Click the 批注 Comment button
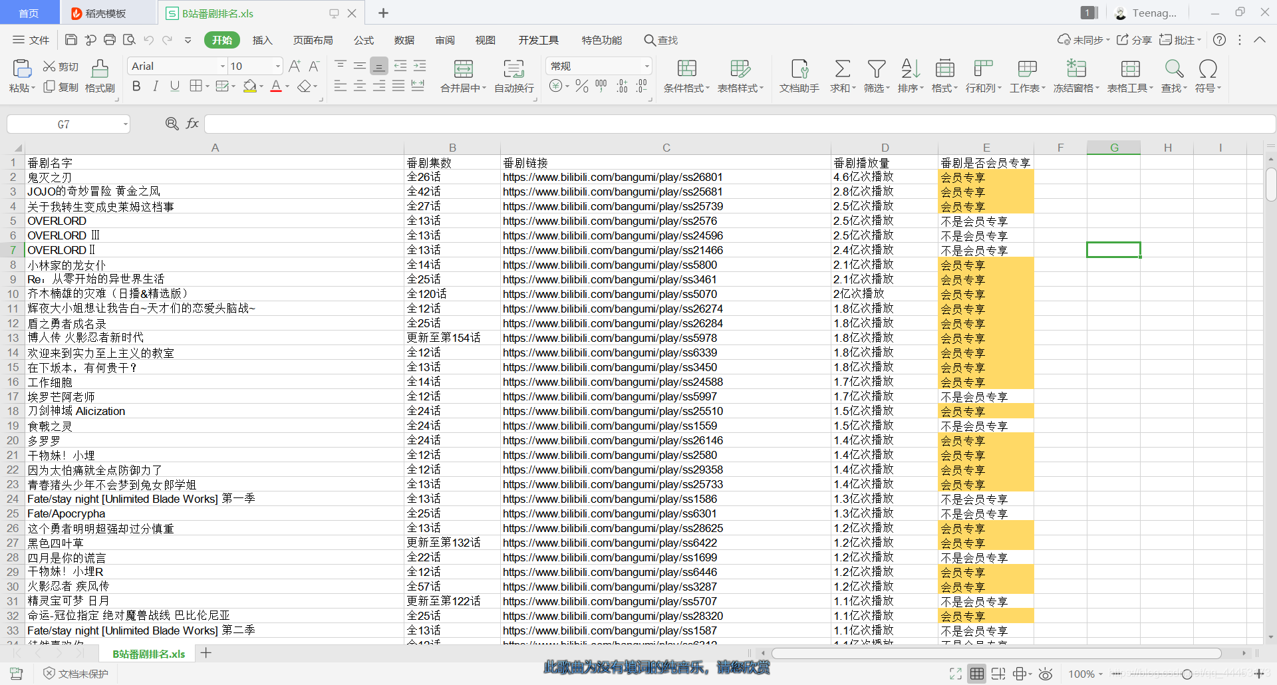The image size is (1277, 685). [1180, 40]
